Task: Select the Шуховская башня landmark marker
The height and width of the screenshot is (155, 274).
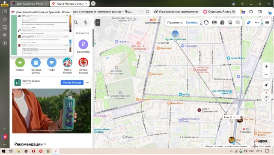Action: [x=175, y=34]
